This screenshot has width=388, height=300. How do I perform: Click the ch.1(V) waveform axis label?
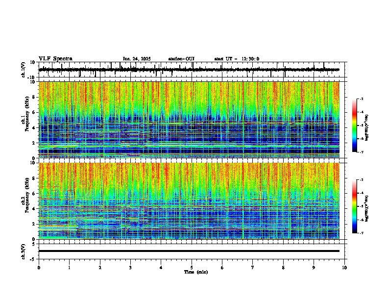[x=24, y=70]
